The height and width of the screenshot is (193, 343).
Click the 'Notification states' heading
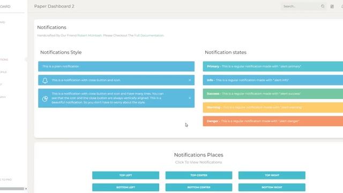tap(226, 53)
